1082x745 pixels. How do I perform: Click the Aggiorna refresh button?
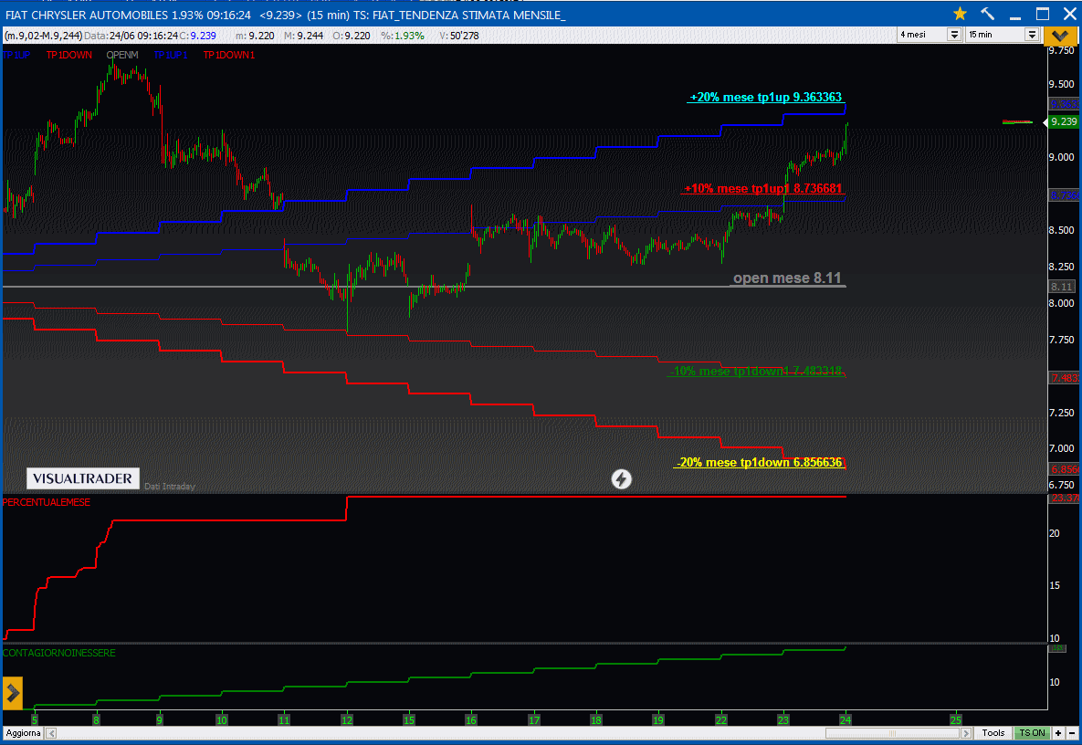[24, 732]
